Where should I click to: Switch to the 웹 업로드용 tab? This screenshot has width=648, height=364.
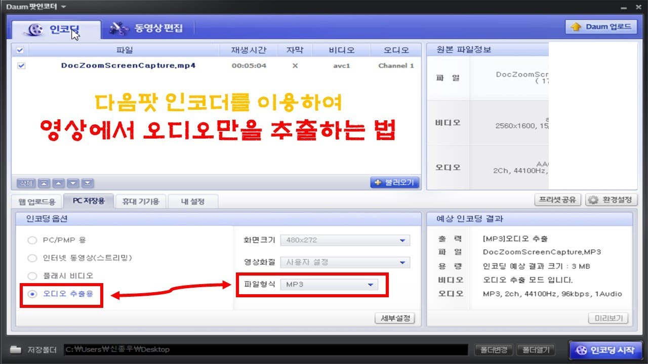pyautogui.click(x=37, y=201)
